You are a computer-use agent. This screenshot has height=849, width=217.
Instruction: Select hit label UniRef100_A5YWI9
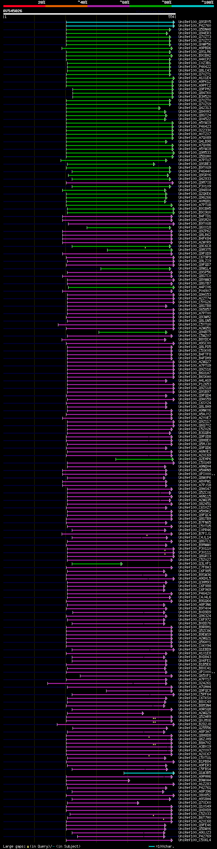[x=195, y=123]
